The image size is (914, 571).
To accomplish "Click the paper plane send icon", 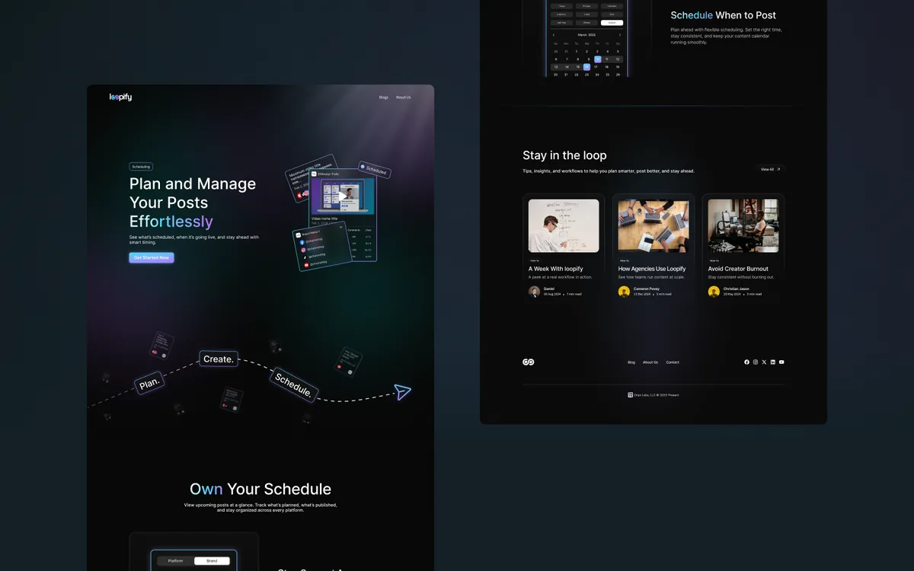I will coord(402,392).
